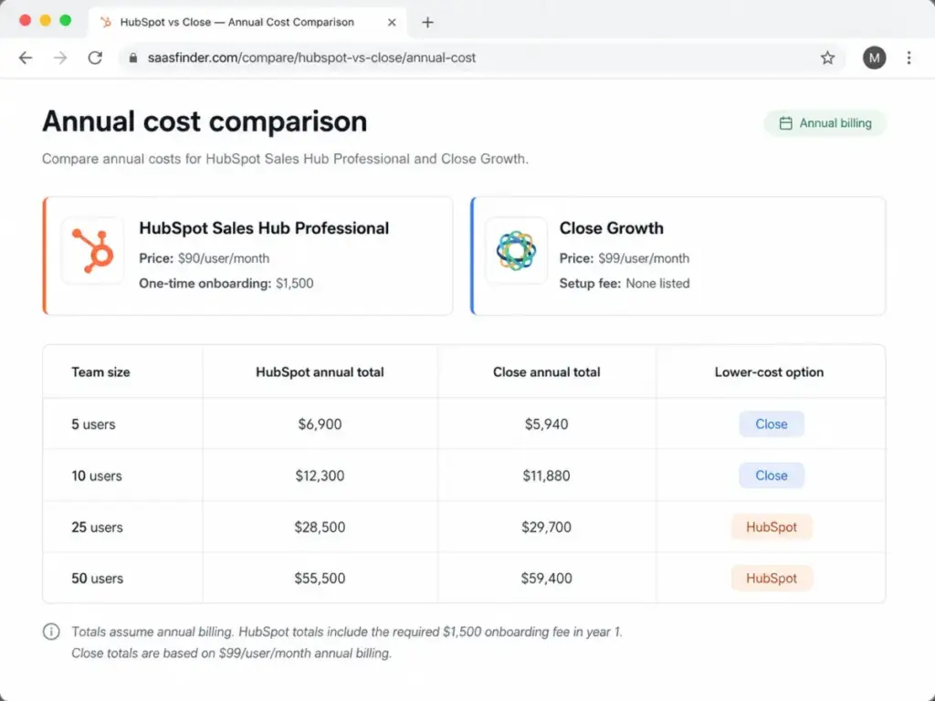Go back using the browser back arrow
The width and height of the screenshot is (935, 701).
pyautogui.click(x=26, y=58)
